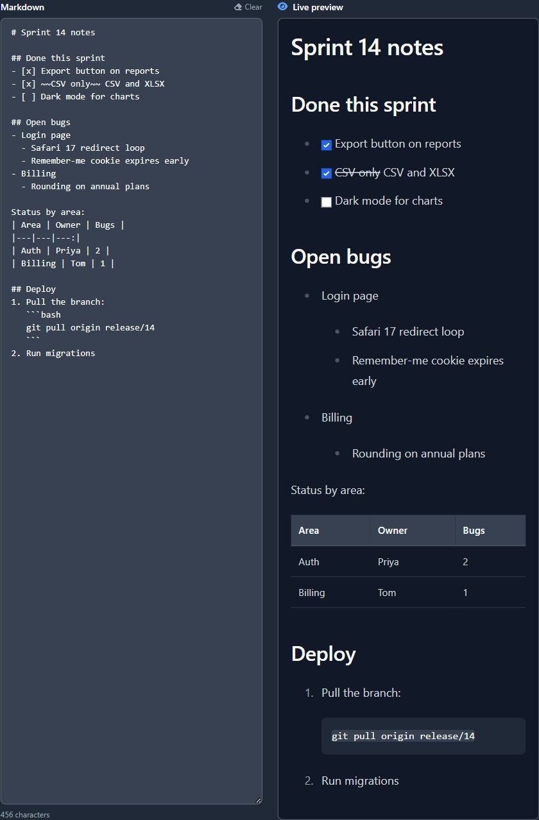Click the Deploy heading in the preview
Screen dimensions: 539x820
(x=323, y=654)
